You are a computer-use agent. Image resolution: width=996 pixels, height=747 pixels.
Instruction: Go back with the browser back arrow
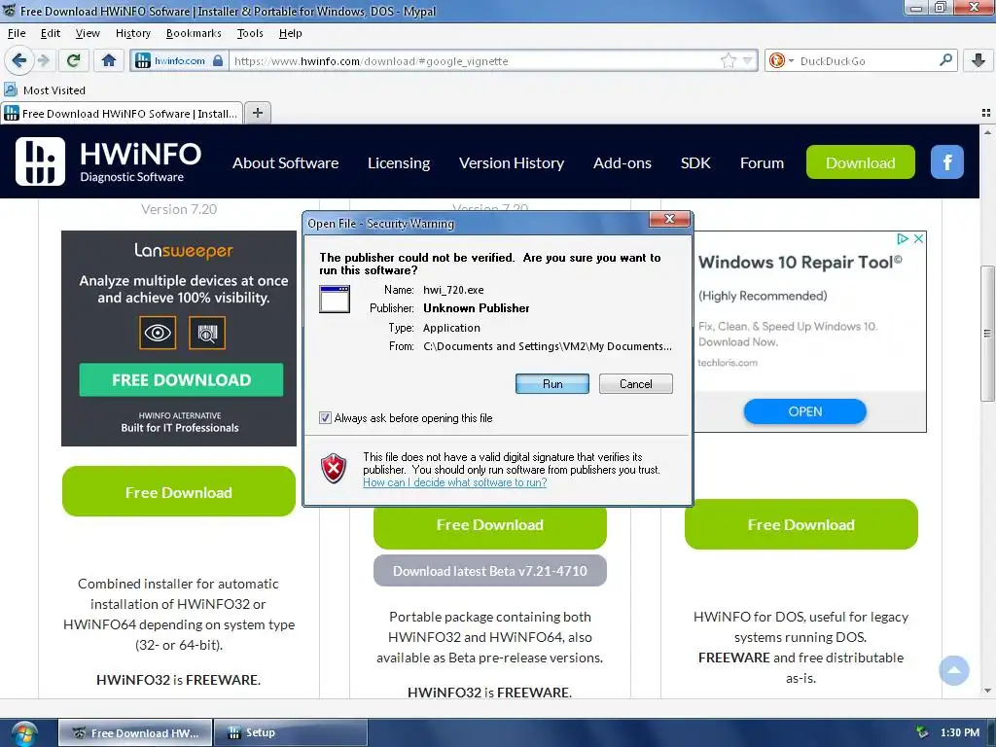[18, 60]
